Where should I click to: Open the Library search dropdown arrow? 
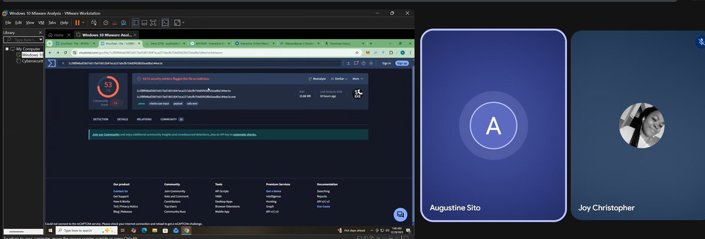[x=41, y=40]
